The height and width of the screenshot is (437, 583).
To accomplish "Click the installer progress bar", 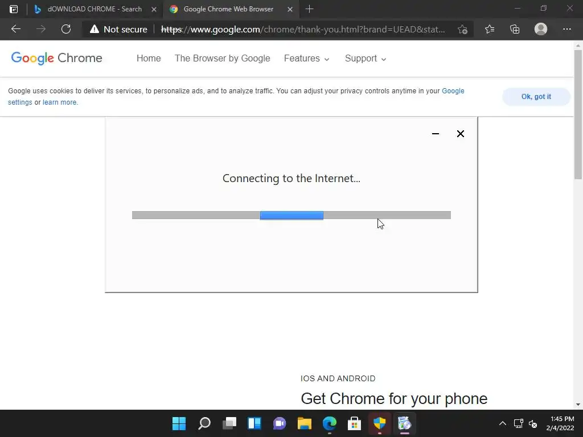I will (x=291, y=215).
